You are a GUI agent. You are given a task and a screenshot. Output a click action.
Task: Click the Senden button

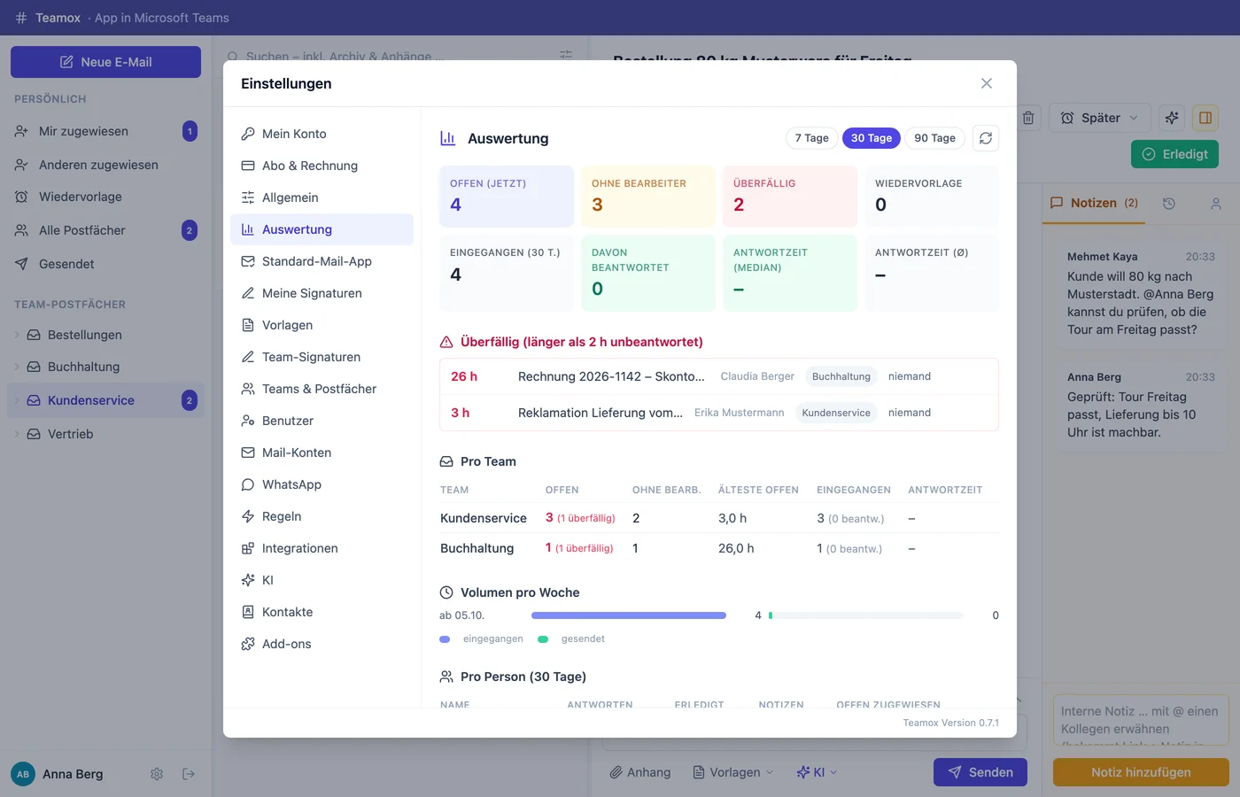[x=980, y=772]
